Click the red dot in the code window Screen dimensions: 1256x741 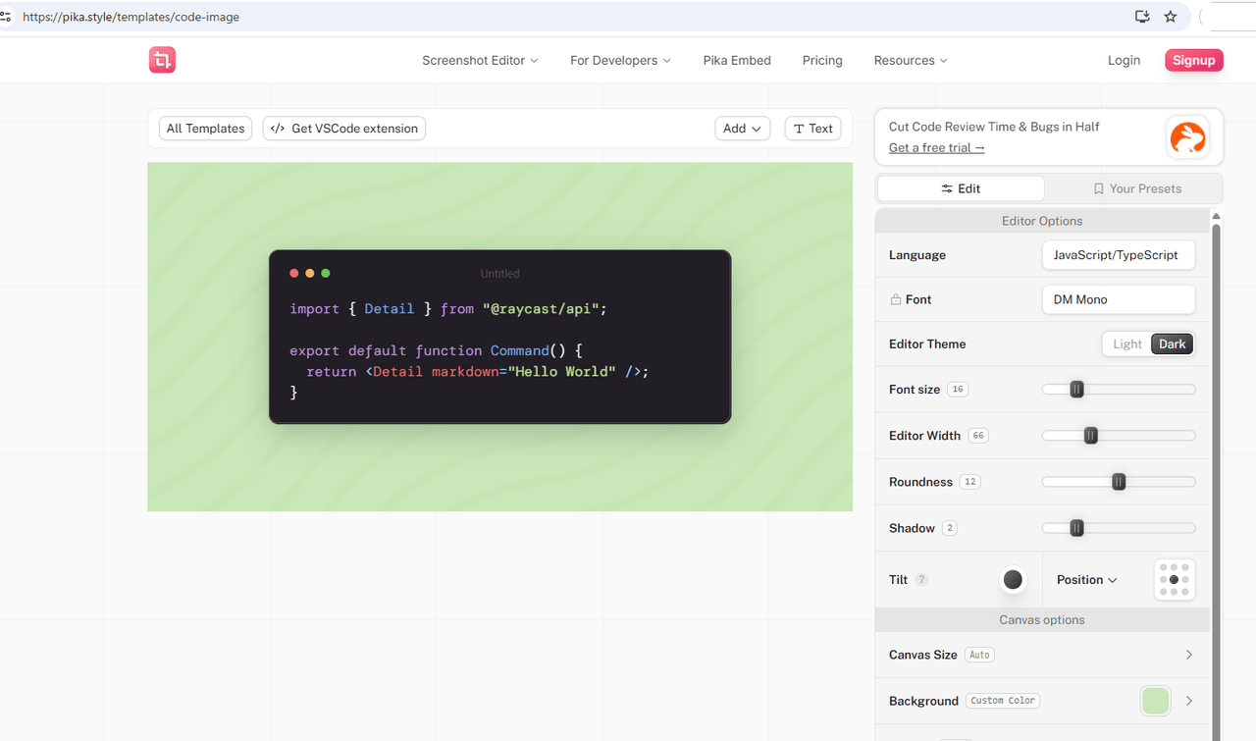294,273
